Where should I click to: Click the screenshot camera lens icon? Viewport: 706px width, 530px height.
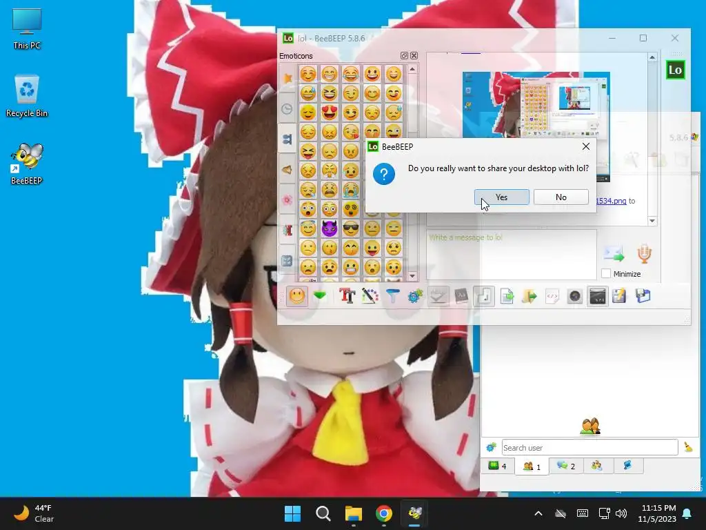point(575,296)
